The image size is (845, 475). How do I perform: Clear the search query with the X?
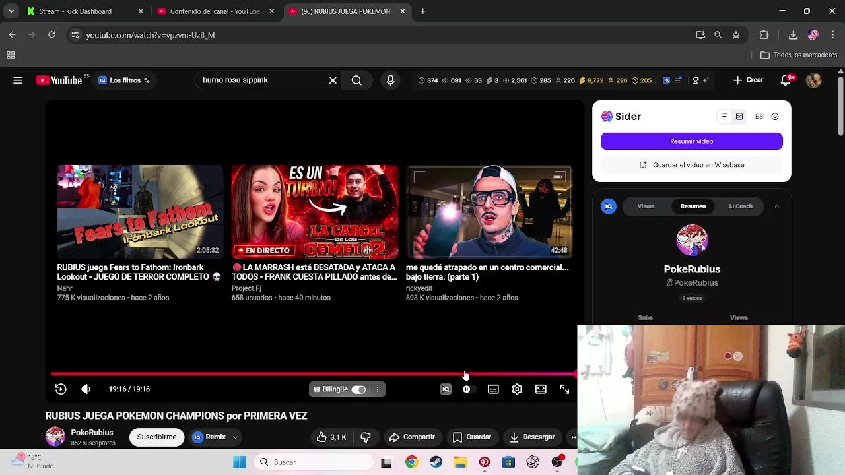(333, 80)
